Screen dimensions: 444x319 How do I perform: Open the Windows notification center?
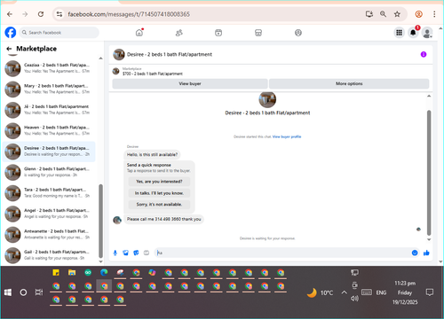(x=430, y=292)
